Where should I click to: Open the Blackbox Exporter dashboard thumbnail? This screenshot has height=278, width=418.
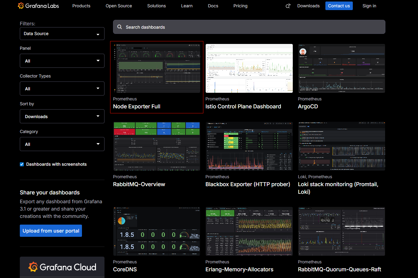click(249, 146)
